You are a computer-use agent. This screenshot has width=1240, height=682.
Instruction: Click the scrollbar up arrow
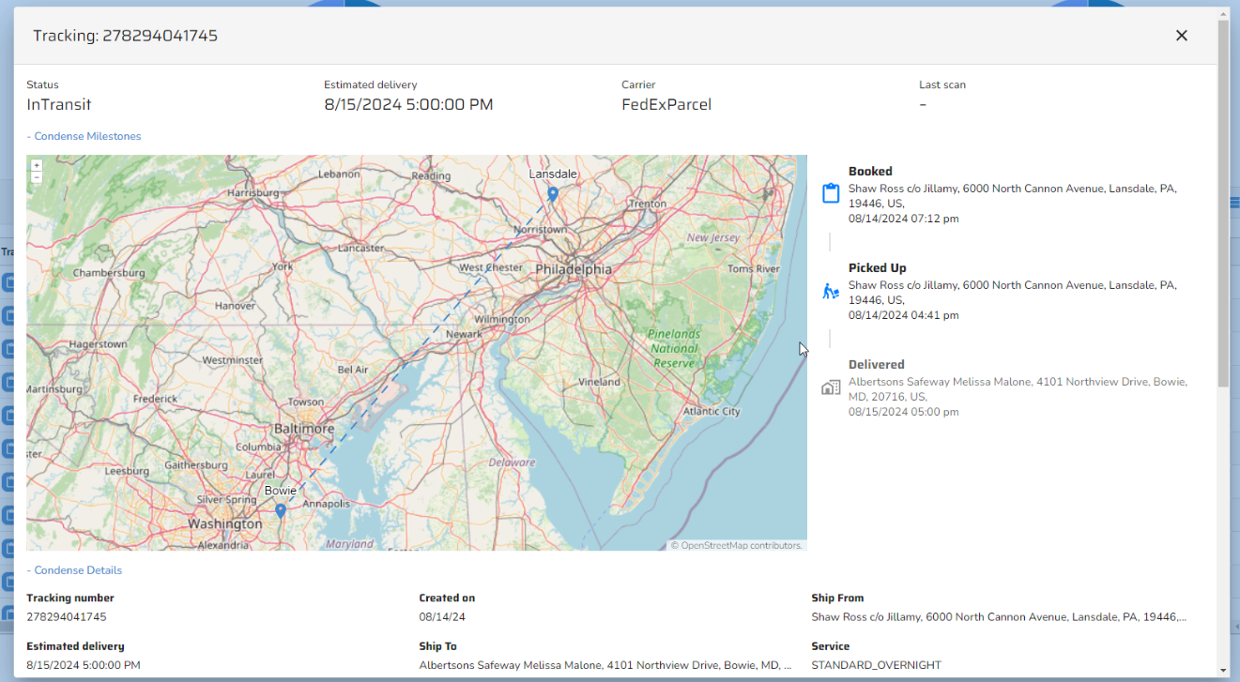coord(1223,13)
